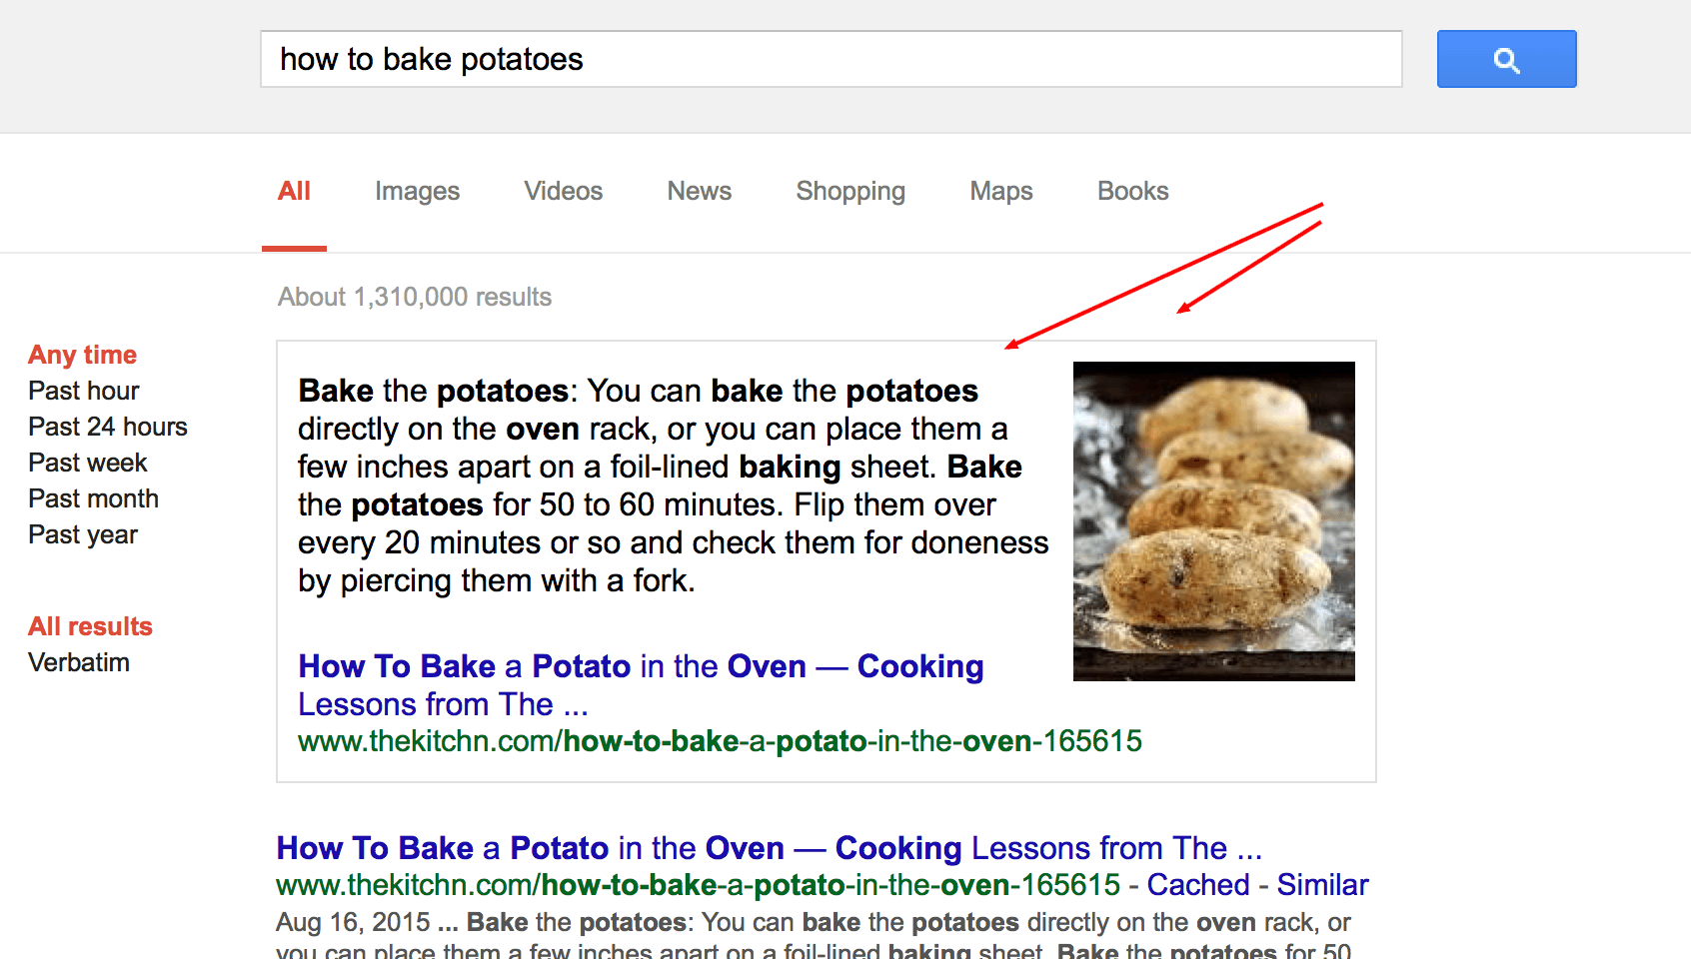Open the Maps tab
Screen dimensions: 1691x959
click(x=1000, y=191)
